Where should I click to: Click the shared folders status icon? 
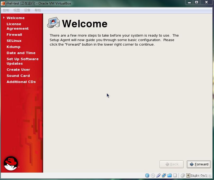tap(169, 175)
